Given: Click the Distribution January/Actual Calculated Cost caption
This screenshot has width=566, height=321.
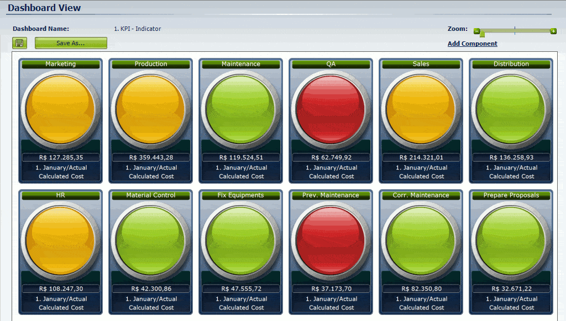Looking at the screenshot, I should pyautogui.click(x=511, y=172).
